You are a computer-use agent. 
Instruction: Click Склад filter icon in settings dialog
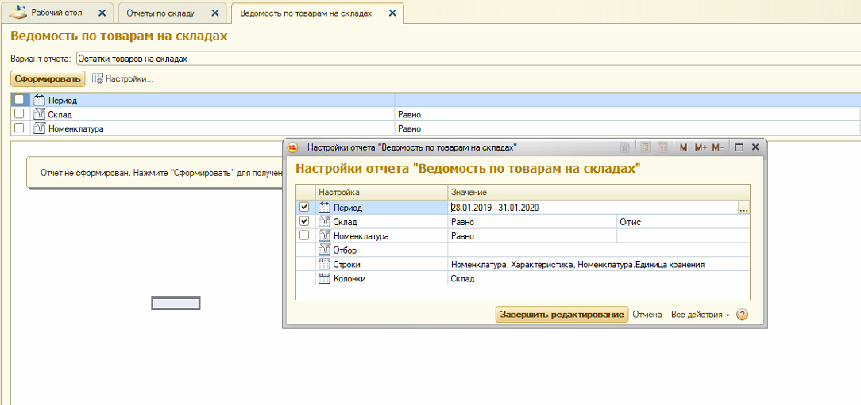(x=324, y=222)
